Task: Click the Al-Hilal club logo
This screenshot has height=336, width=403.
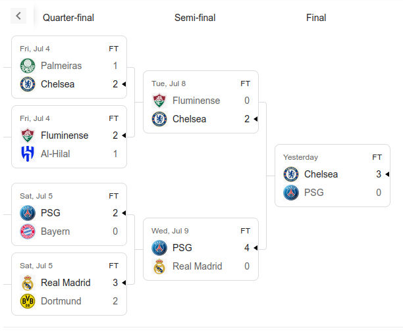Action: coord(28,154)
